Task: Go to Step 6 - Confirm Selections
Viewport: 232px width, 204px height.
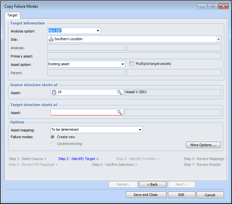Action: [x=115, y=164]
